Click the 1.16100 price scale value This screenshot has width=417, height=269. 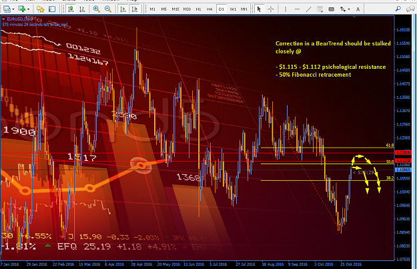403,30
